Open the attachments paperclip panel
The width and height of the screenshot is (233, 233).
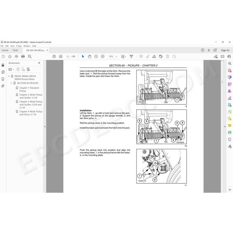[3, 86]
